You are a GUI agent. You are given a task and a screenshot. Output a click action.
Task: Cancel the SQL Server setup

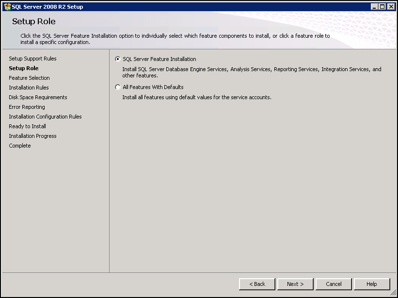point(333,284)
